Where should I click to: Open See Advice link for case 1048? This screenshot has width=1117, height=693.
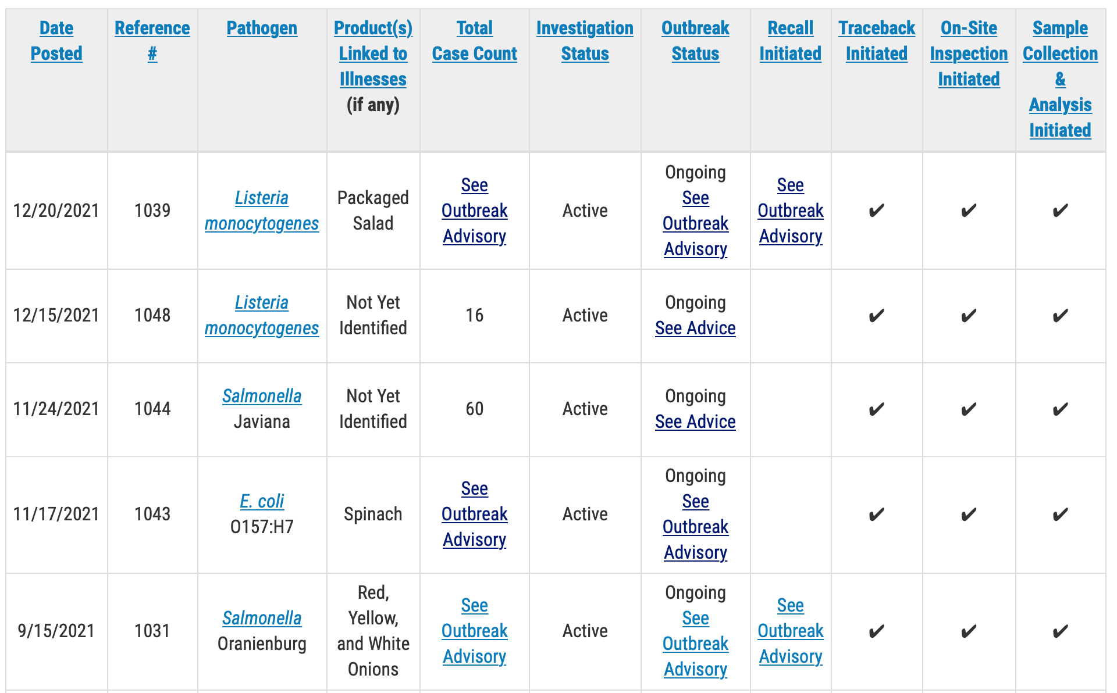tap(695, 328)
